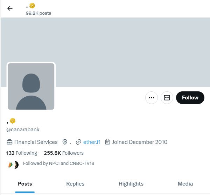Click the follower avatars thumbnail
Image resolution: width=210 pixels, height=195 pixels.
pos(13,165)
